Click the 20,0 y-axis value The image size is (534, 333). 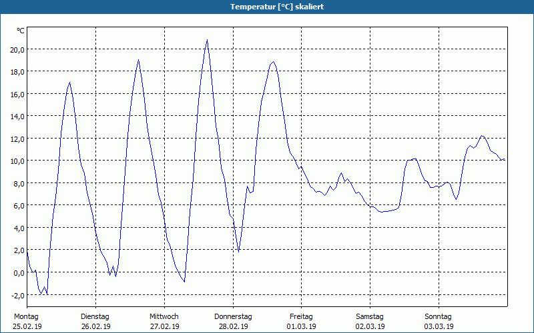click(x=17, y=50)
